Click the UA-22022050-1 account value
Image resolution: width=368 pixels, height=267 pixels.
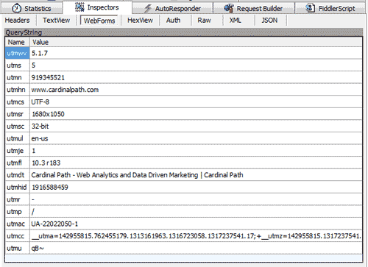[x=54, y=224]
